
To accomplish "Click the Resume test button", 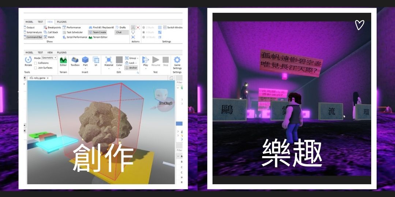I will (x=156, y=61).
